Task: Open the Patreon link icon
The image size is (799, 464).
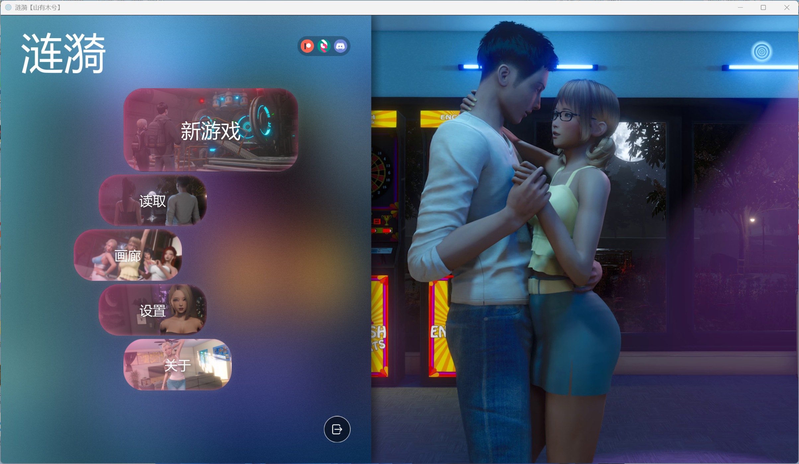Action: 307,46
